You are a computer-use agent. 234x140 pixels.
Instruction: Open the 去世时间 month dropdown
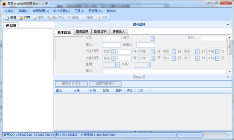(x=152, y=58)
